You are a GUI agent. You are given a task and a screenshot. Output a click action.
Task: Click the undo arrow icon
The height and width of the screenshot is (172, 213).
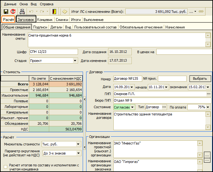coord(31,12)
